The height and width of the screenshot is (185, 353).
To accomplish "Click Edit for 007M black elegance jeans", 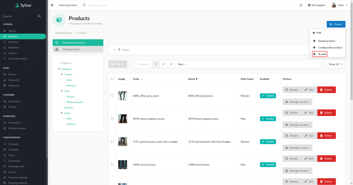I will click(x=309, y=113).
